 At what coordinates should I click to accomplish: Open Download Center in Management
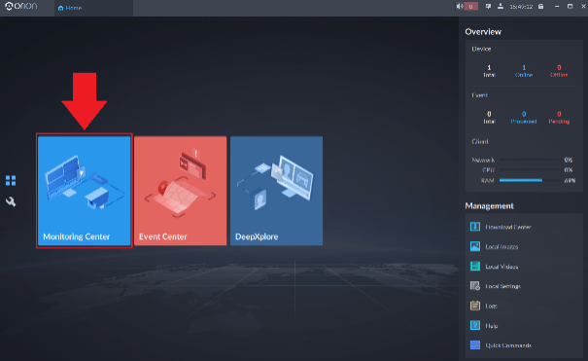(508, 227)
